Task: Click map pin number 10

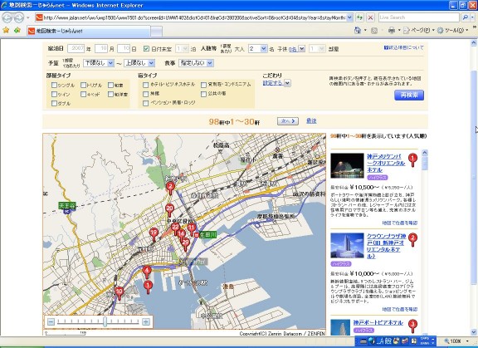Action: pos(119,293)
